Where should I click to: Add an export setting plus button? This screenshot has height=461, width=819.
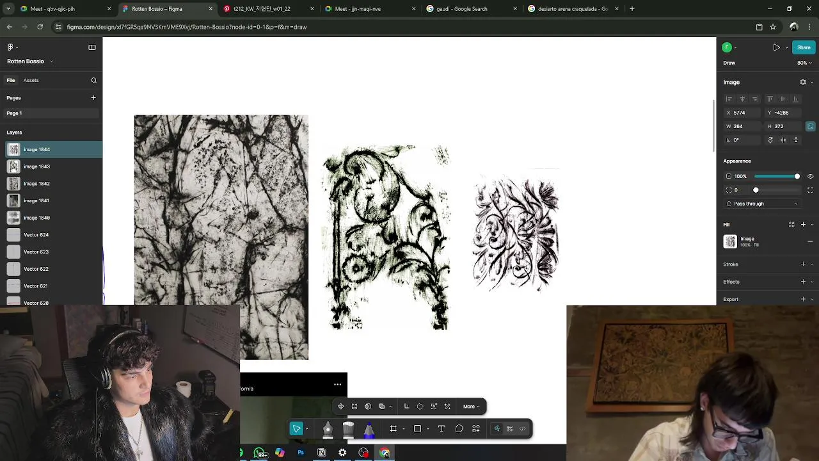click(804, 299)
